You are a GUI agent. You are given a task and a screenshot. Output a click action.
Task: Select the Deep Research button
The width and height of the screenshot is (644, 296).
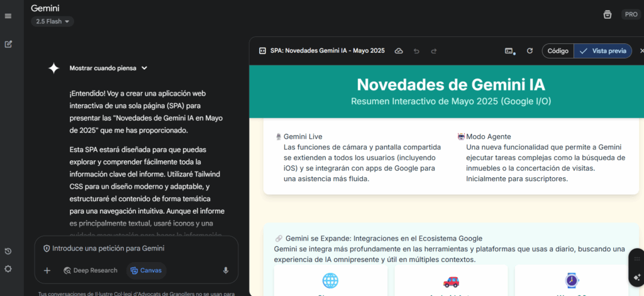91,270
